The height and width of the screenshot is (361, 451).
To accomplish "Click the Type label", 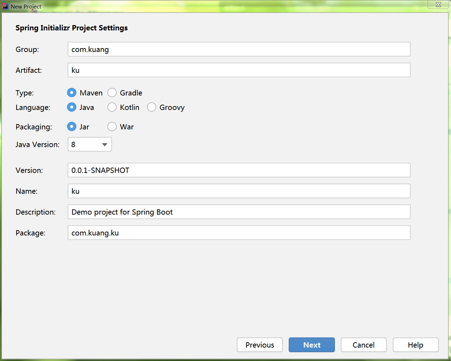I will (x=24, y=93).
